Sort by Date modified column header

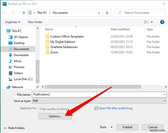tap(120, 29)
